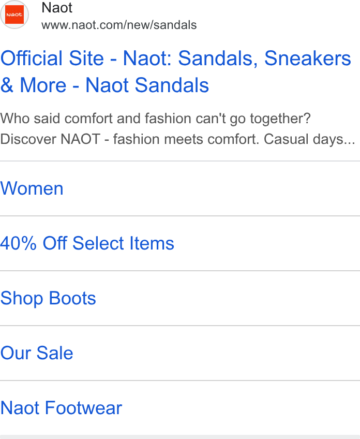Click the truncated 'Casual days...' description ending
Viewport: 360px width, 439px height.
(309, 139)
